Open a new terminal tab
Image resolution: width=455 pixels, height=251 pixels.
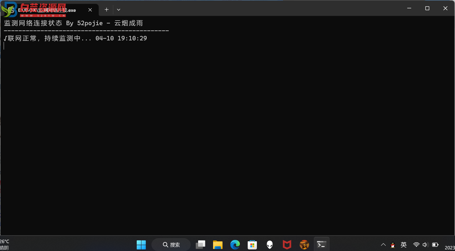point(107,10)
